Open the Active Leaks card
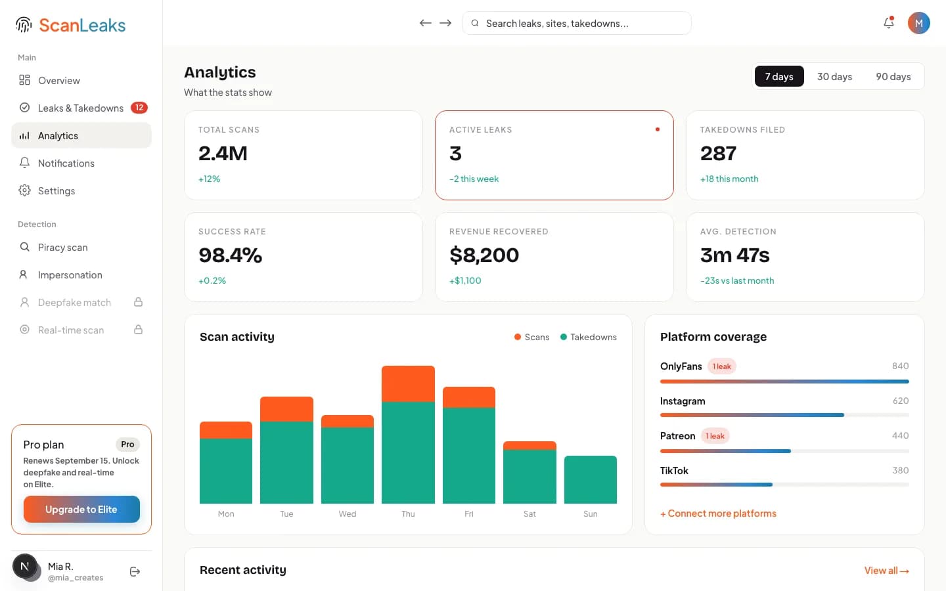The width and height of the screenshot is (946, 591). click(554, 155)
